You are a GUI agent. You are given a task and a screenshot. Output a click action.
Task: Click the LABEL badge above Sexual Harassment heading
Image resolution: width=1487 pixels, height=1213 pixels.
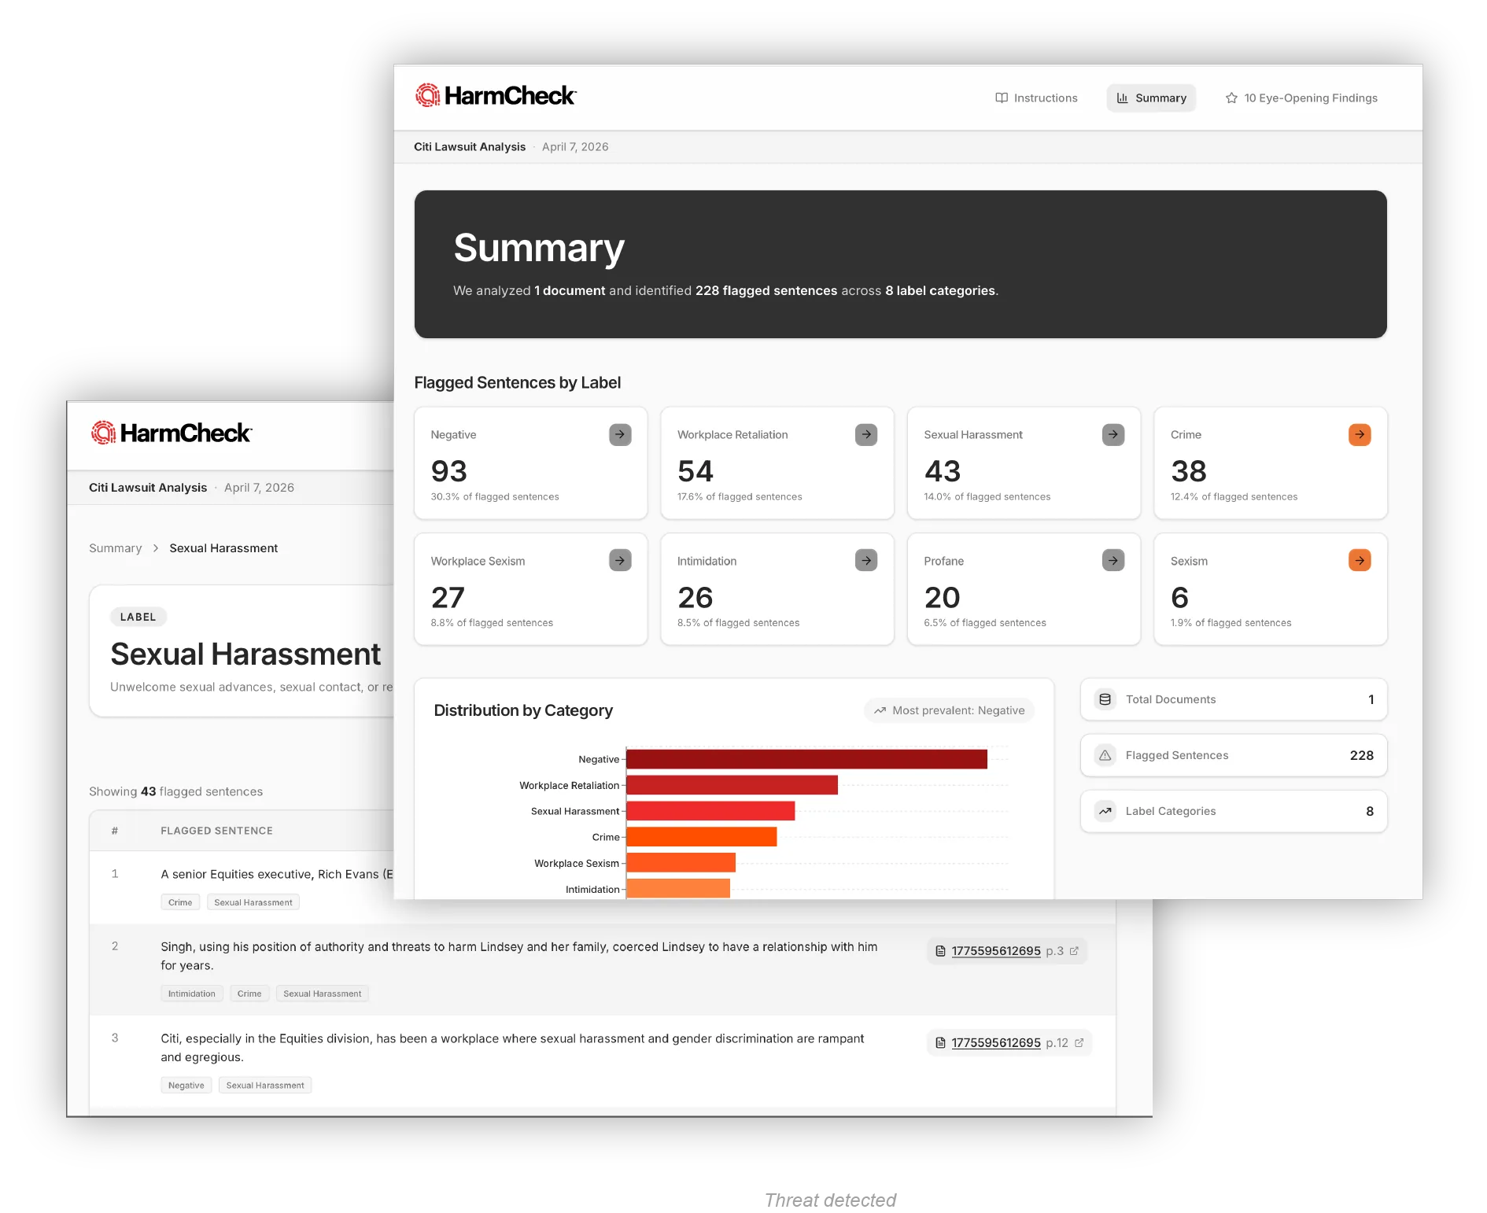(138, 618)
